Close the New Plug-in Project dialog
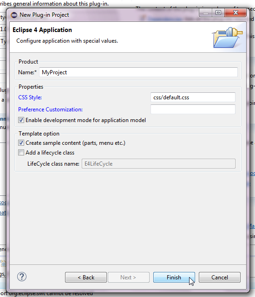 (235, 13)
